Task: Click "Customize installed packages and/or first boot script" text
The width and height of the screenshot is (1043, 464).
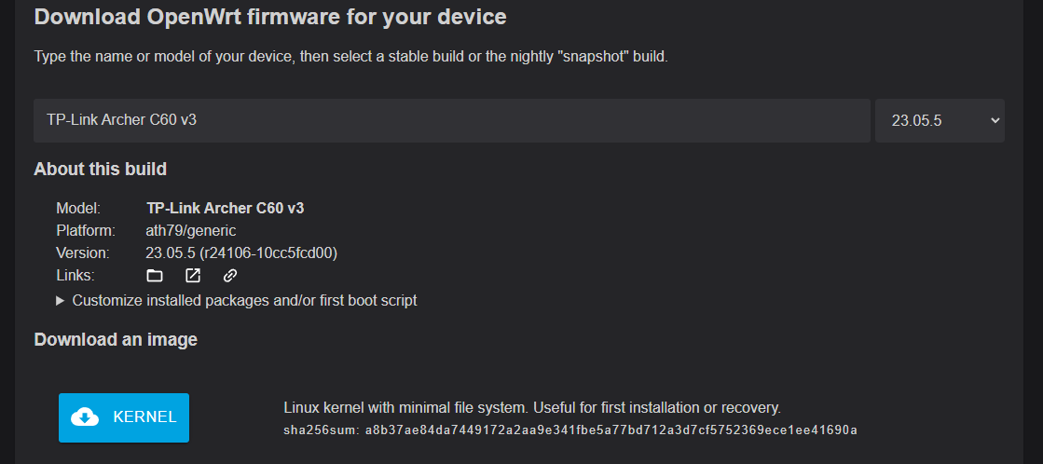Action: [244, 300]
